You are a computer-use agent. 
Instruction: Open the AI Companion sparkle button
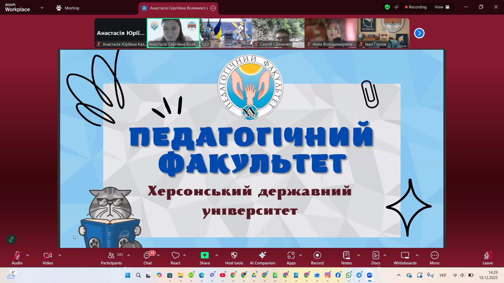pos(262,258)
